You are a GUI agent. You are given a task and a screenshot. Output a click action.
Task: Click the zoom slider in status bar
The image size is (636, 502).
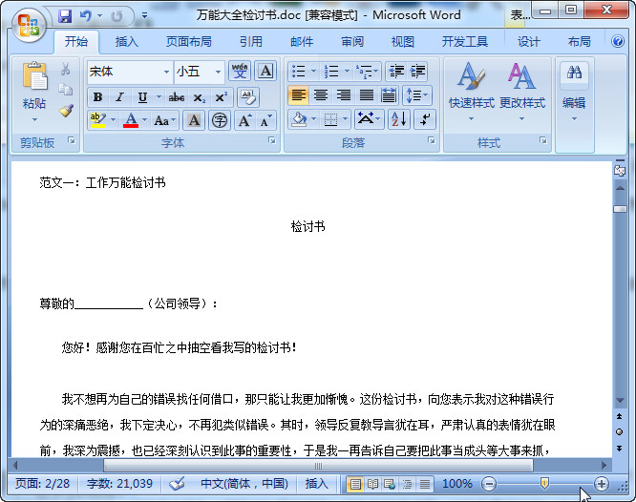(544, 484)
